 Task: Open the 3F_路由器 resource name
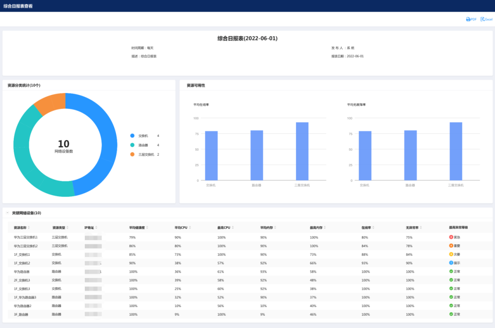(x=21, y=314)
